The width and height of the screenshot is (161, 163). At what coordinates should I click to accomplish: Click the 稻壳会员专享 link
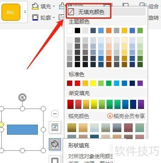click(126, 116)
